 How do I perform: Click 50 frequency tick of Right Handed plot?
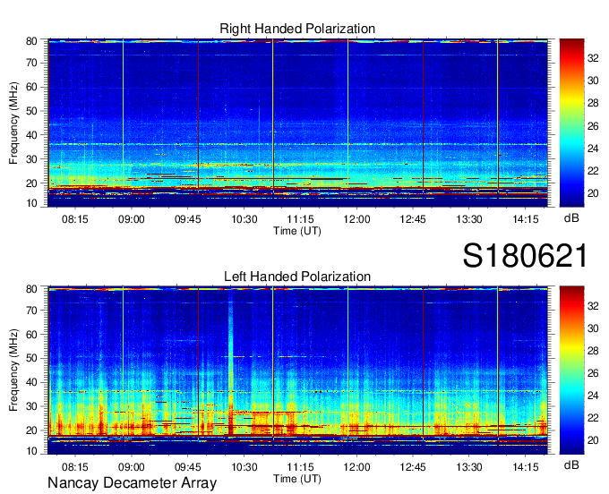tap(31, 111)
